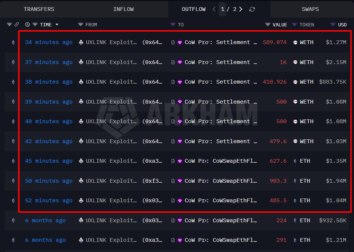
Task: Open the 52 minutes ago transaction
Action: coord(49,200)
